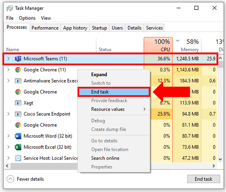Viewport: 226px width, 192px height.
Task: Switch to the Users tab
Action: coord(117,28)
